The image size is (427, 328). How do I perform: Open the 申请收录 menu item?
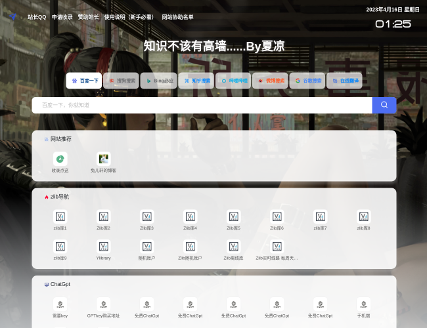click(x=62, y=17)
